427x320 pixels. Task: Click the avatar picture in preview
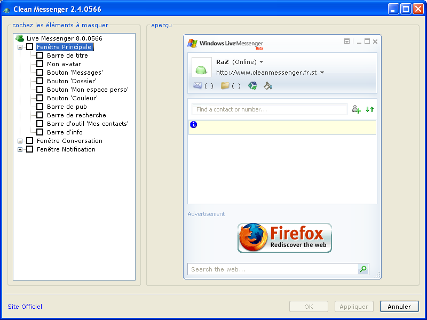202,67
